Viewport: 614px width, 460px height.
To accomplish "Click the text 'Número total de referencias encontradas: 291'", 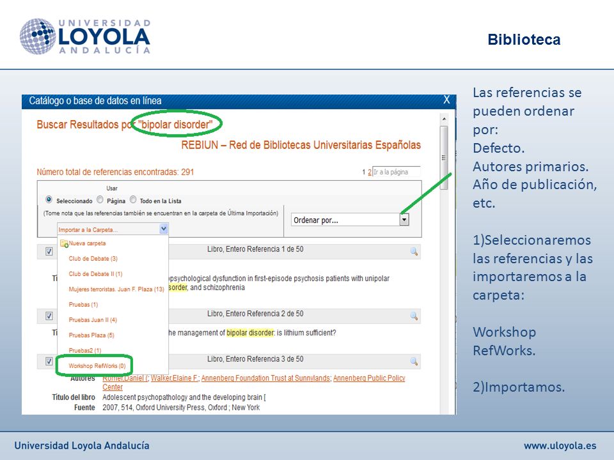I will [x=115, y=172].
